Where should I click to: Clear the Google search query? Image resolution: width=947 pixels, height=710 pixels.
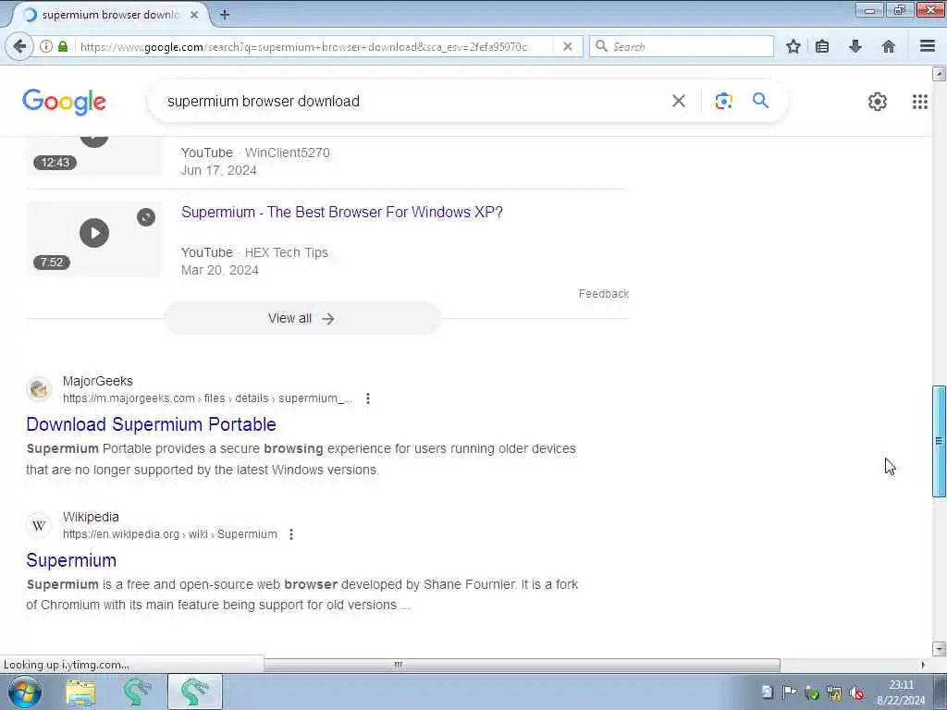coord(678,101)
